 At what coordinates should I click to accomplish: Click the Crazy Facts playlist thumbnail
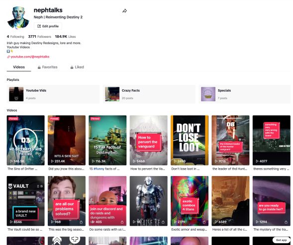click(x=112, y=94)
